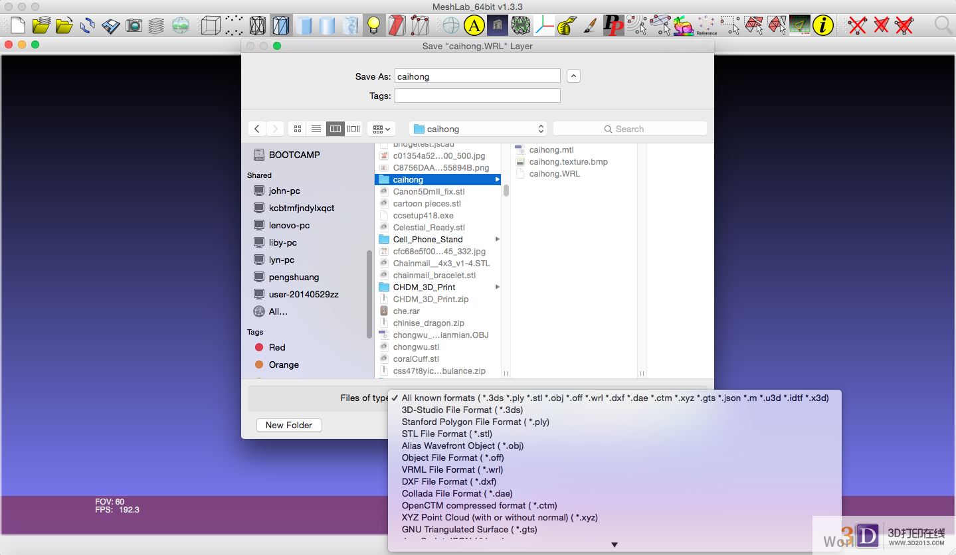Switch file browser to list view
This screenshot has width=956, height=555.
coord(316,129)
